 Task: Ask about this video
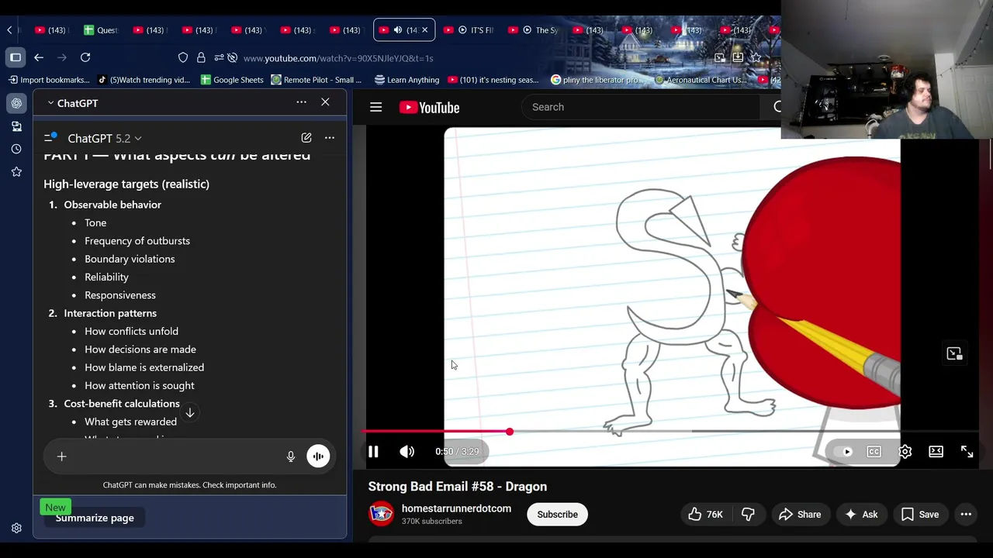point(861,515)
